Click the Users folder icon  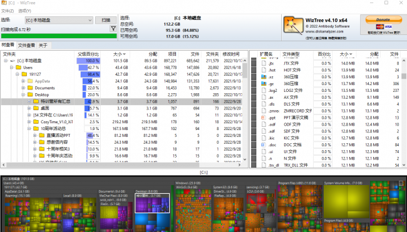pos(18,68)
